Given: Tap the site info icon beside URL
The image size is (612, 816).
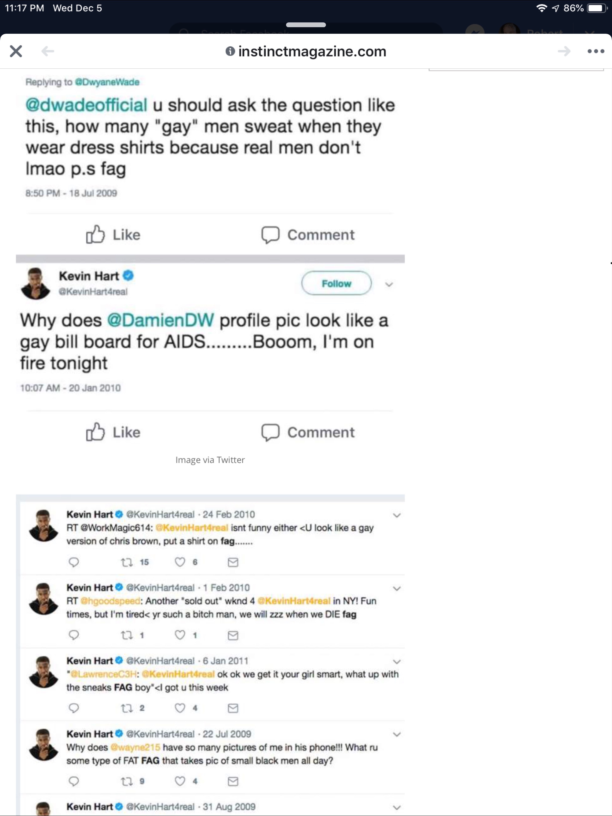Looking at the screenshot, I should coord(230,51).
